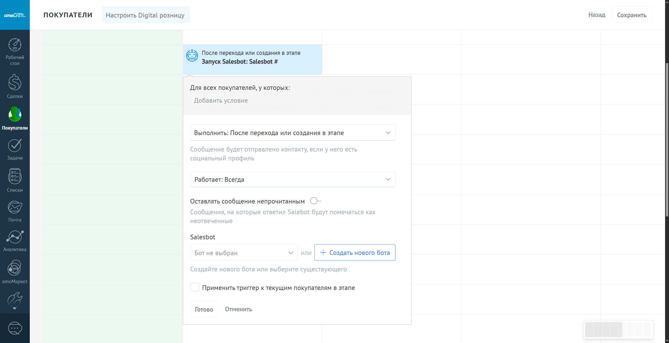Open the chat bubble icon at sidebar bottom
The height and width of the screenshot is (343, 669).
[x=15, y=328]
